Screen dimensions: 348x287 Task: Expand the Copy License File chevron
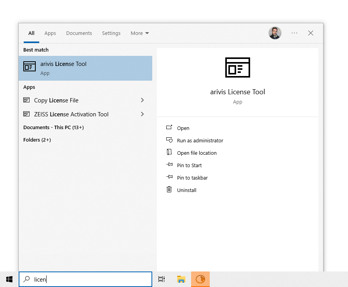(142, 100)
